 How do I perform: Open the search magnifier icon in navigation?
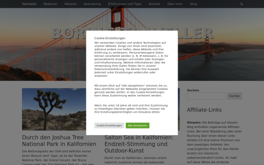(x=242, y=4)
